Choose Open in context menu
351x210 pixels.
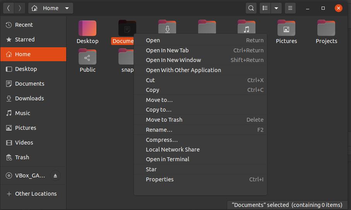(x=200, y=40)
